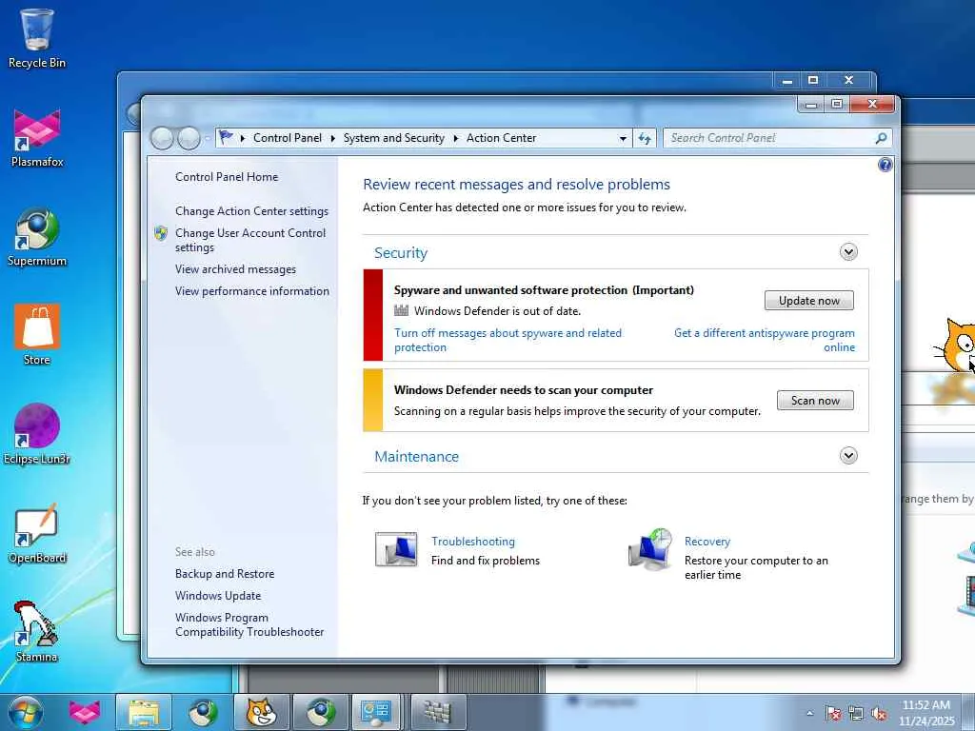Click the Plasmafox icon in the taskbar
This screenshot has height=731, width=975.
point(85,712)
